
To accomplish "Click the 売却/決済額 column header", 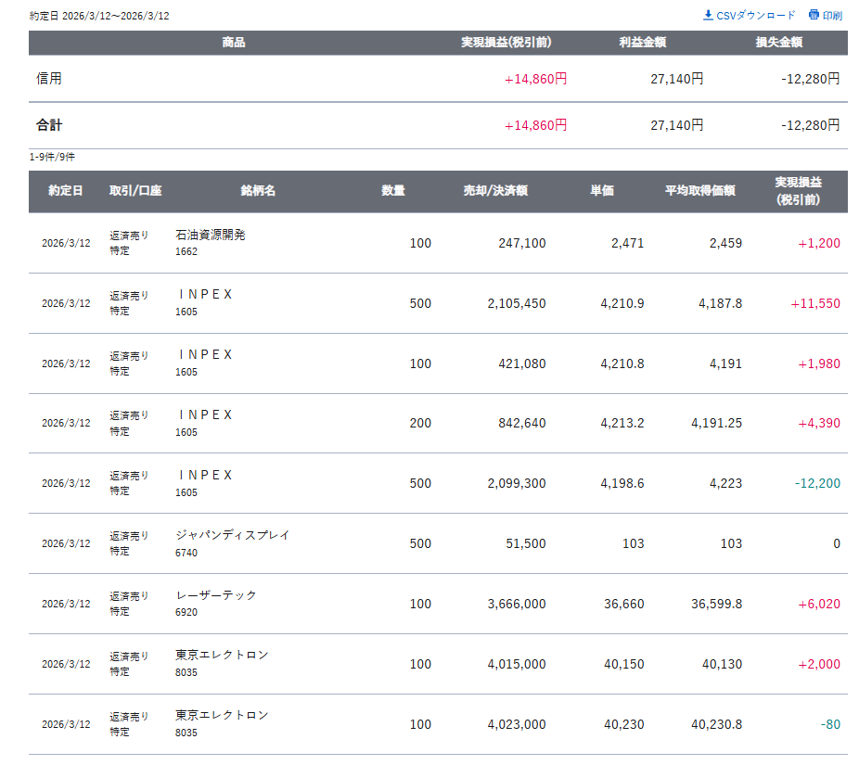I will [x=495, y=191].
